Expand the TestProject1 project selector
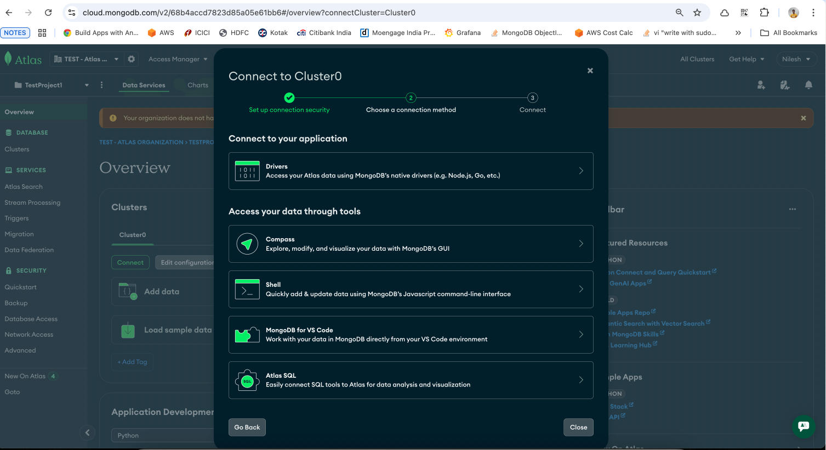This screenshot has height=450, width=826. tap(86, 85)
